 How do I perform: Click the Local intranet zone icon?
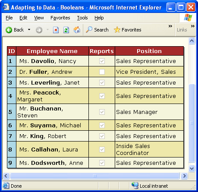135,186
